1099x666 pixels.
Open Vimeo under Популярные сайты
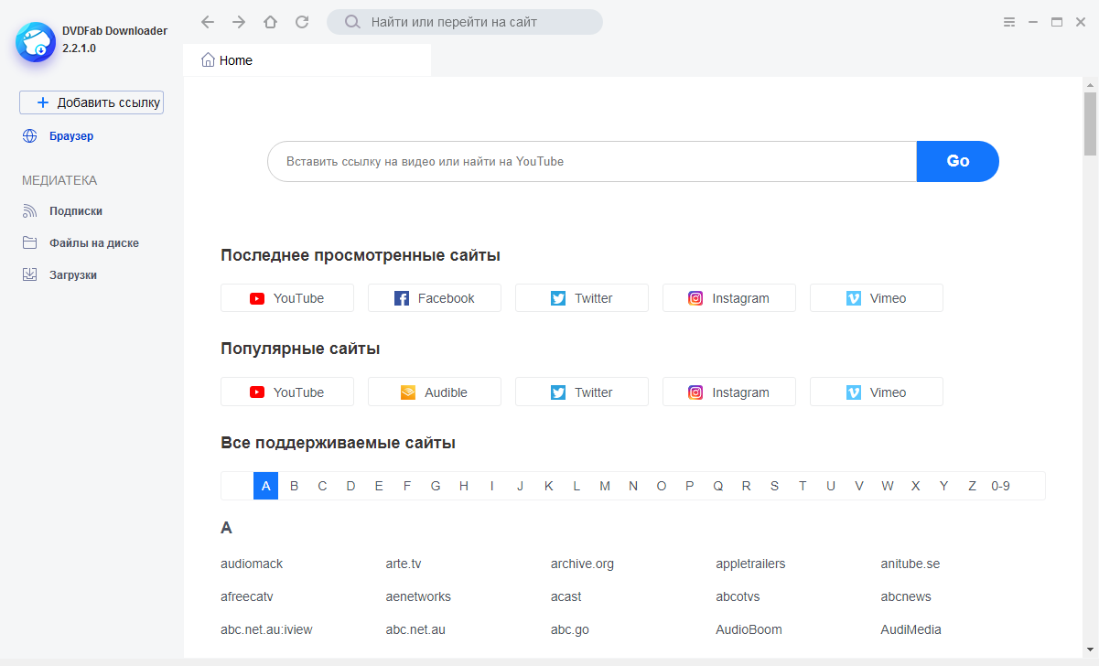coord(877,392)
